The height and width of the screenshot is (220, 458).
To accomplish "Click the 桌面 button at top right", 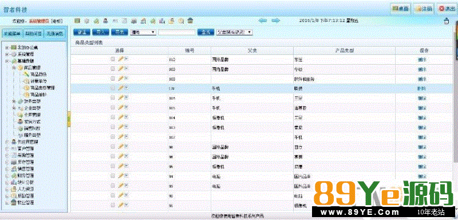I will (400, 9).
